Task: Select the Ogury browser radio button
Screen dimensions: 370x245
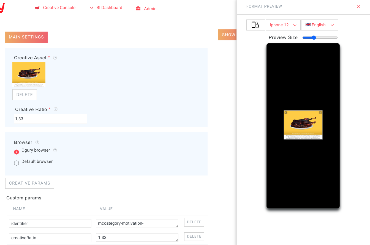Action: (16, 152)
